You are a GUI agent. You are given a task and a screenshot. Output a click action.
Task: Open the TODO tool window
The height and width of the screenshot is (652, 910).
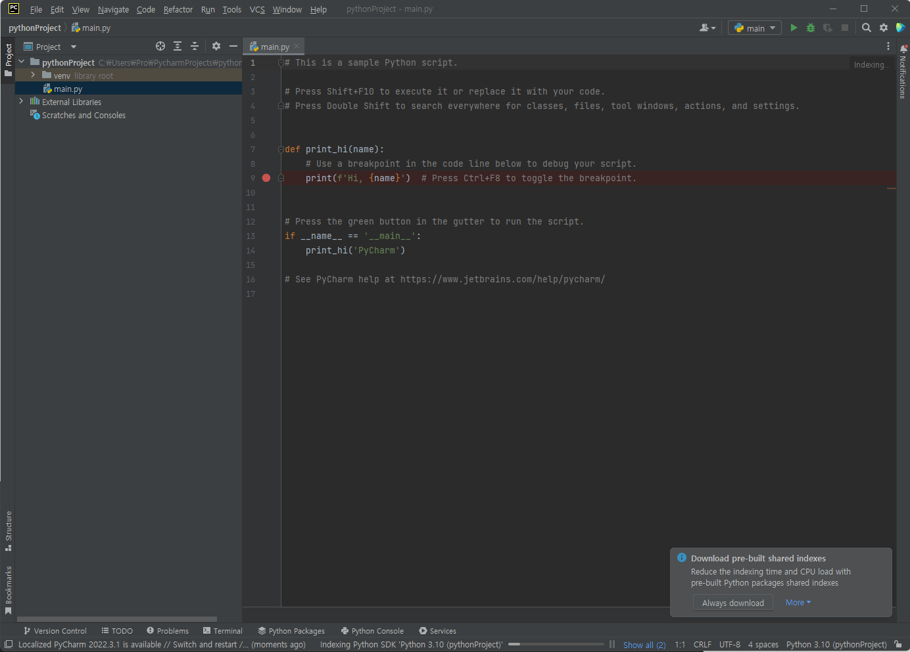(117, 630)
